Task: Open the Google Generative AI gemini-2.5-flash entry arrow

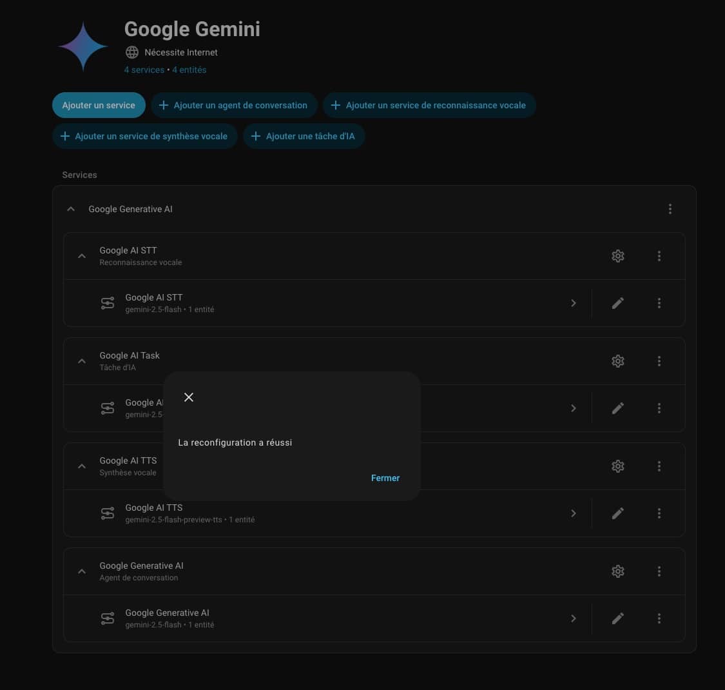Action: point(574,618)
